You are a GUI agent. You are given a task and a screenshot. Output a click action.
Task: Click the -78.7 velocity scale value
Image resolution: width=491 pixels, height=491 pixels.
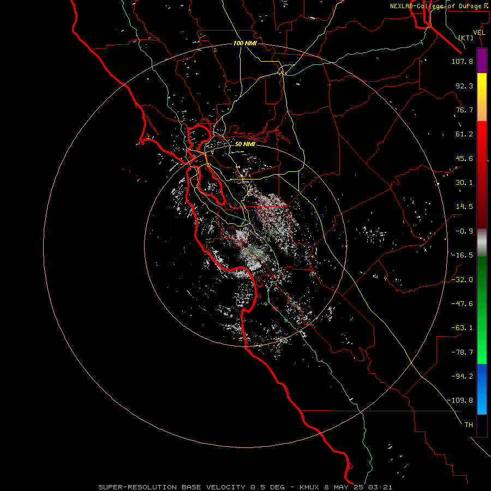tap(462, 352)
